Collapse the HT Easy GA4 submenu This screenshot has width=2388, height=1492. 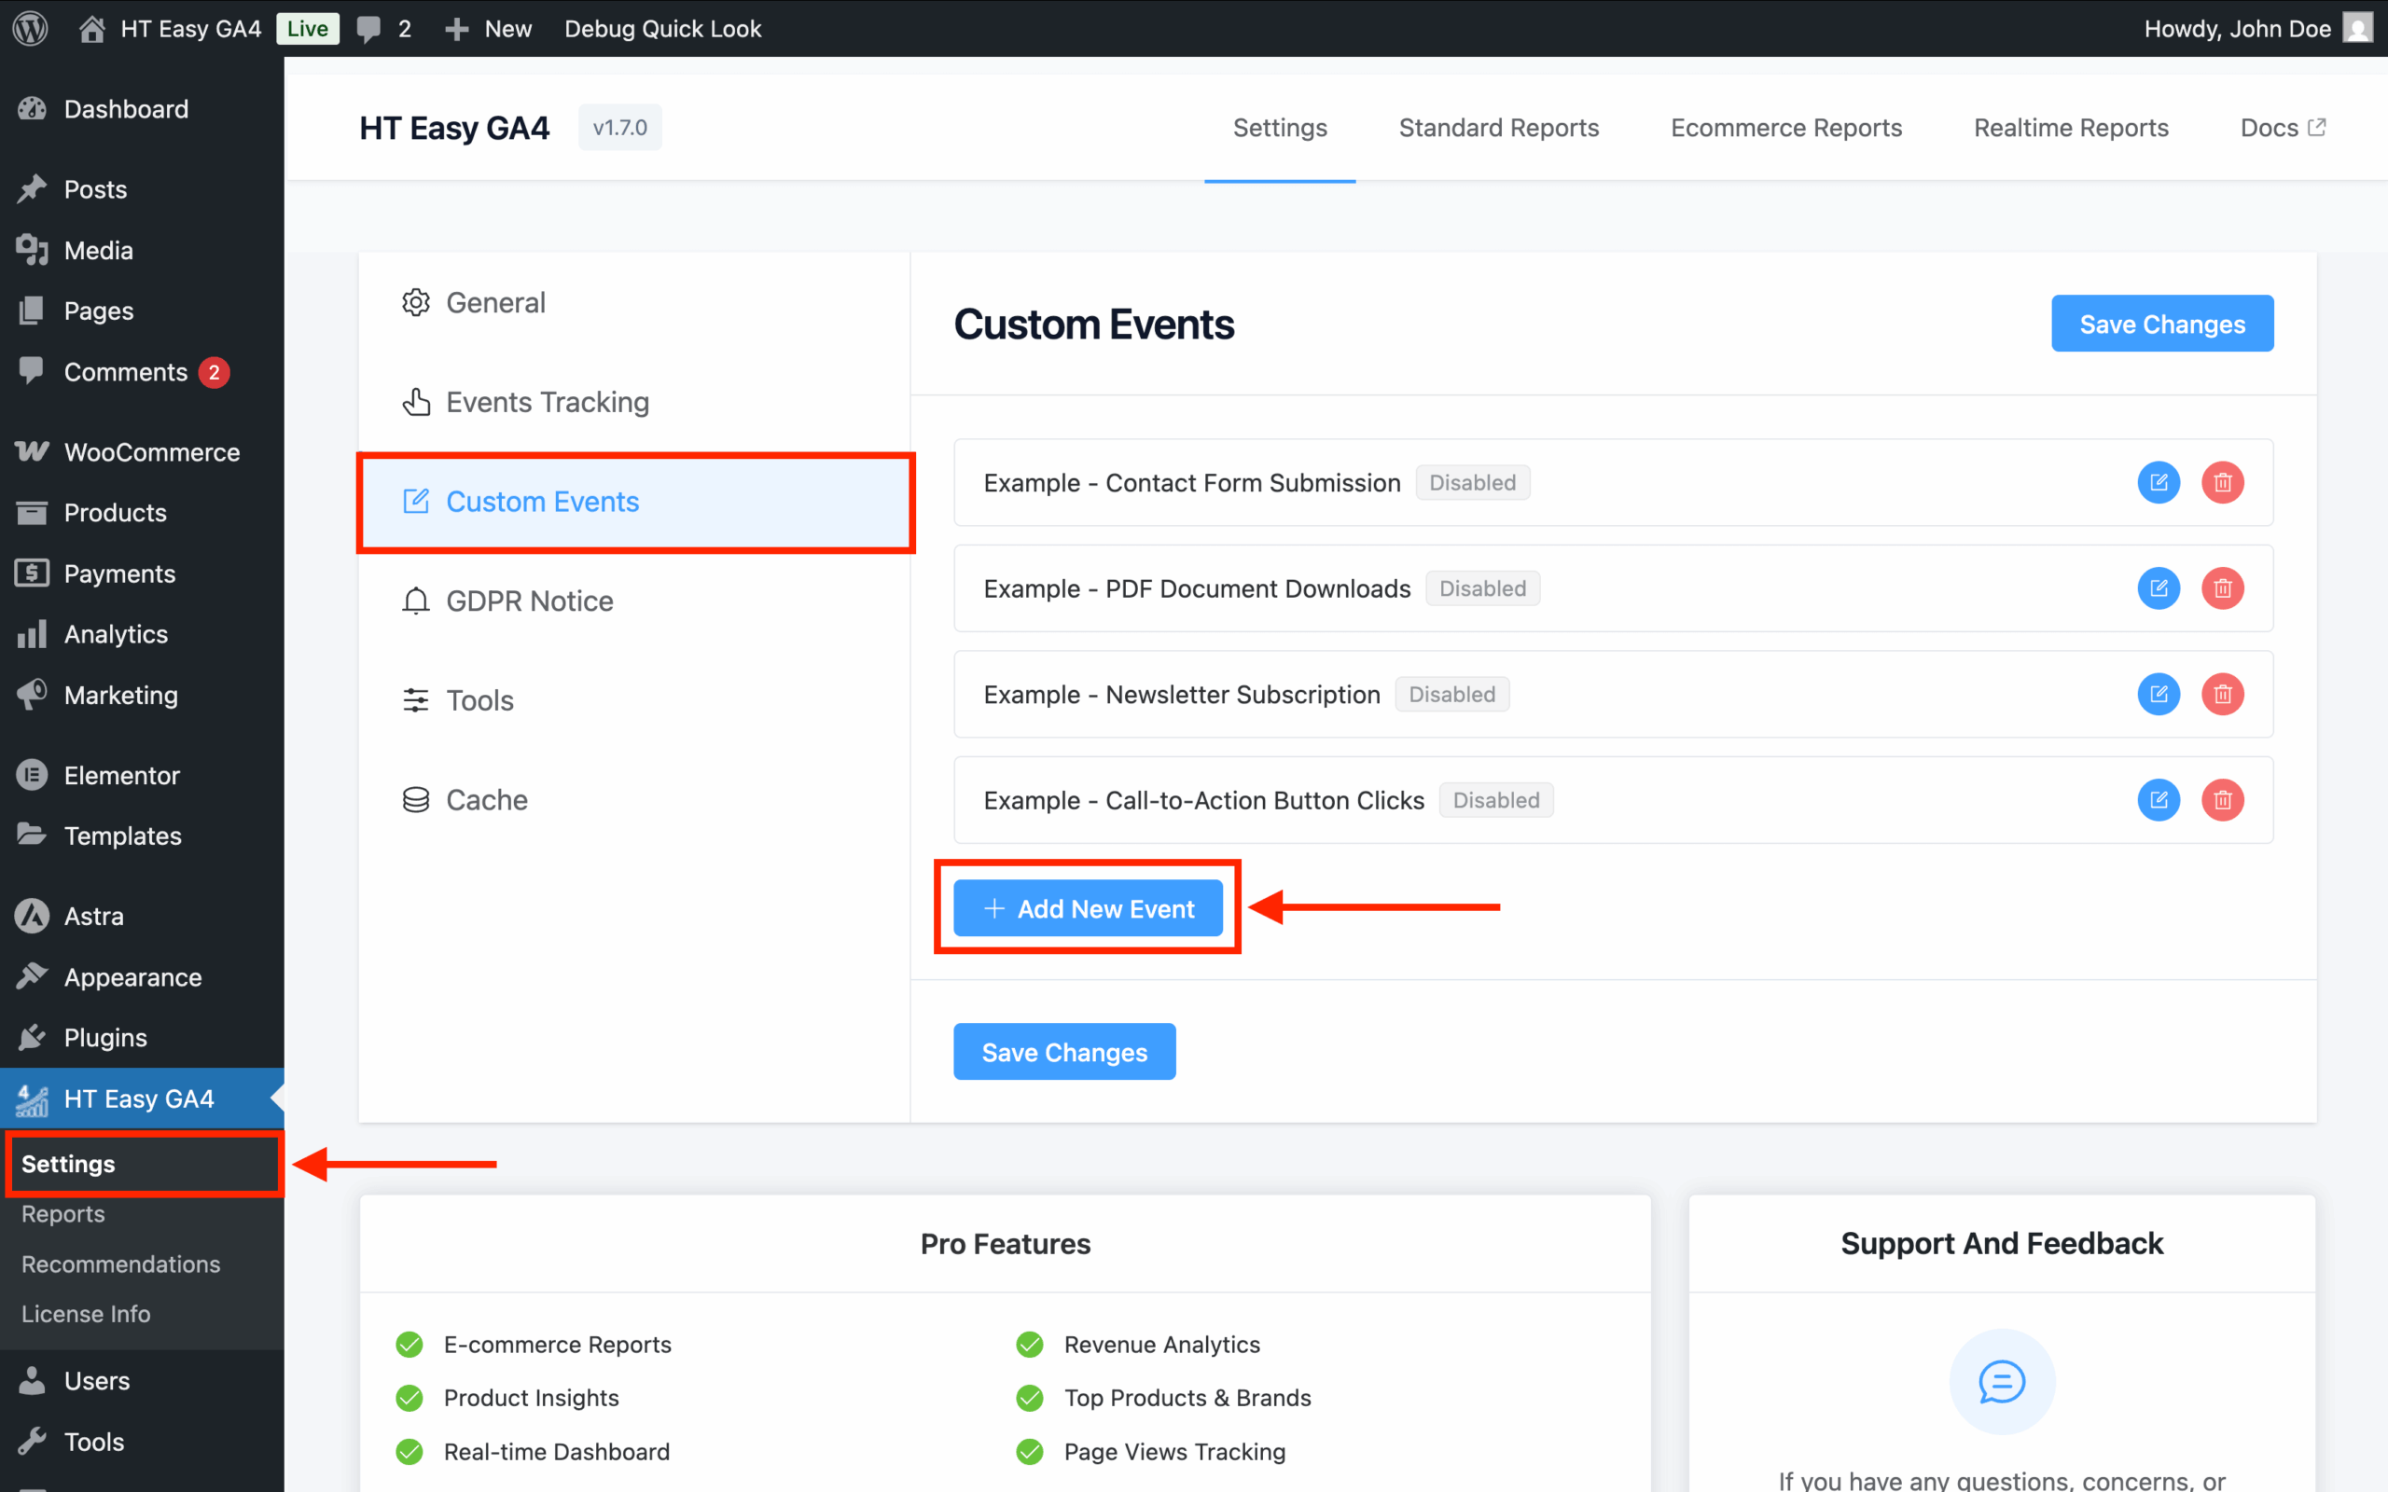138,1098
